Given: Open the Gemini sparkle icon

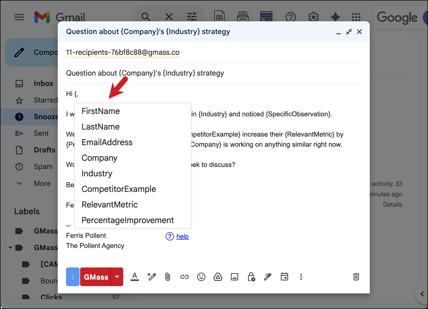Looking at the screenshot, I should click(335, 17).
